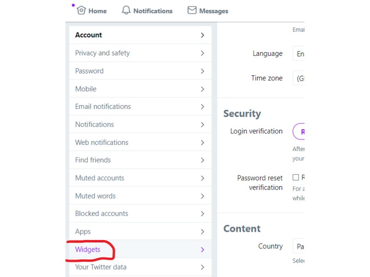Click the chevron arrow beside Account
The height and width of the screenshot is (277, 370).
[x=203, y=35]
